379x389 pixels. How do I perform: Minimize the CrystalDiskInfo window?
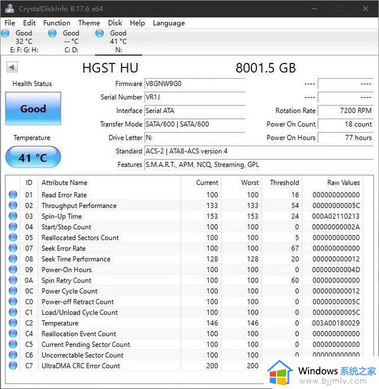point(314,9)
